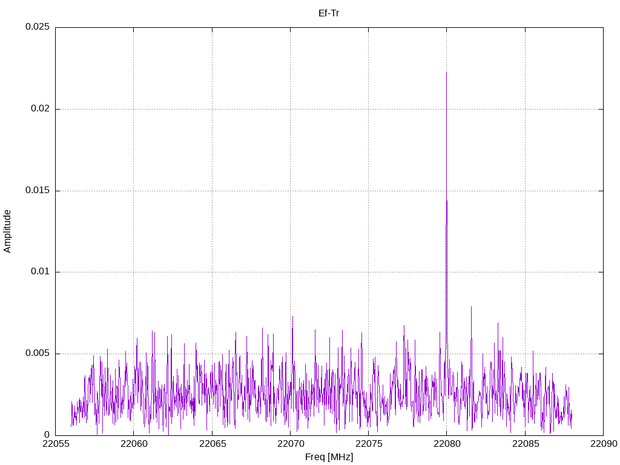Click the 22055 x-axis tick label
Viewport: 620px width, 465px height.
click(x=55, y=444)
